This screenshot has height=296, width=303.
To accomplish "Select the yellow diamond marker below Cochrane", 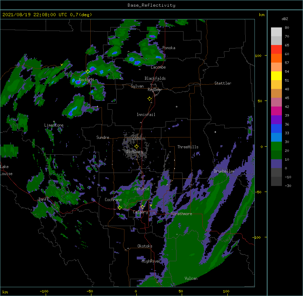I will (120, 207).
